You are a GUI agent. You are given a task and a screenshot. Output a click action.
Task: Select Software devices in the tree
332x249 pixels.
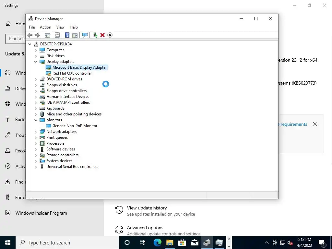click(61, 149)
